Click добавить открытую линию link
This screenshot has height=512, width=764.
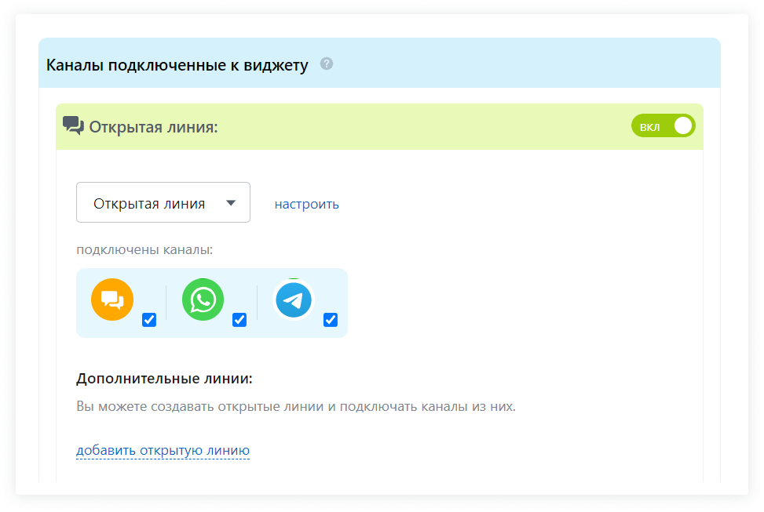(163, 450)
